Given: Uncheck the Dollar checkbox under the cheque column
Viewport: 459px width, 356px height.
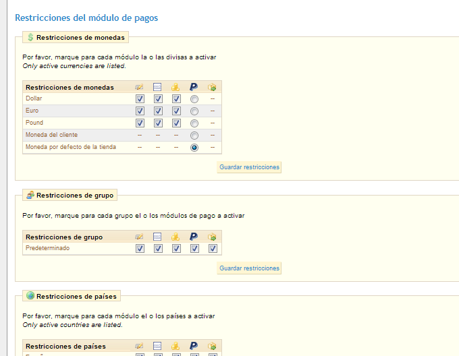Looking at the screenshot, I should coord(140,99).
